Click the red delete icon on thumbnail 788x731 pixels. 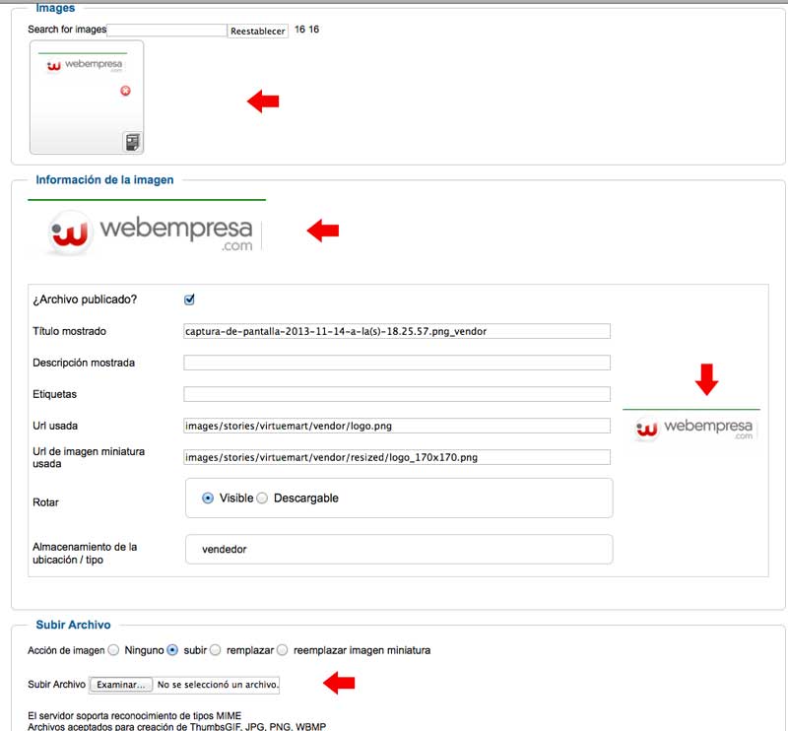[x=125, y=91]
